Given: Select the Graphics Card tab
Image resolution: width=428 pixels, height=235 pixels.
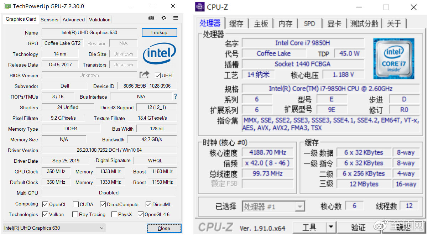Looking at the screenshot, I should [x=21, y=19].
